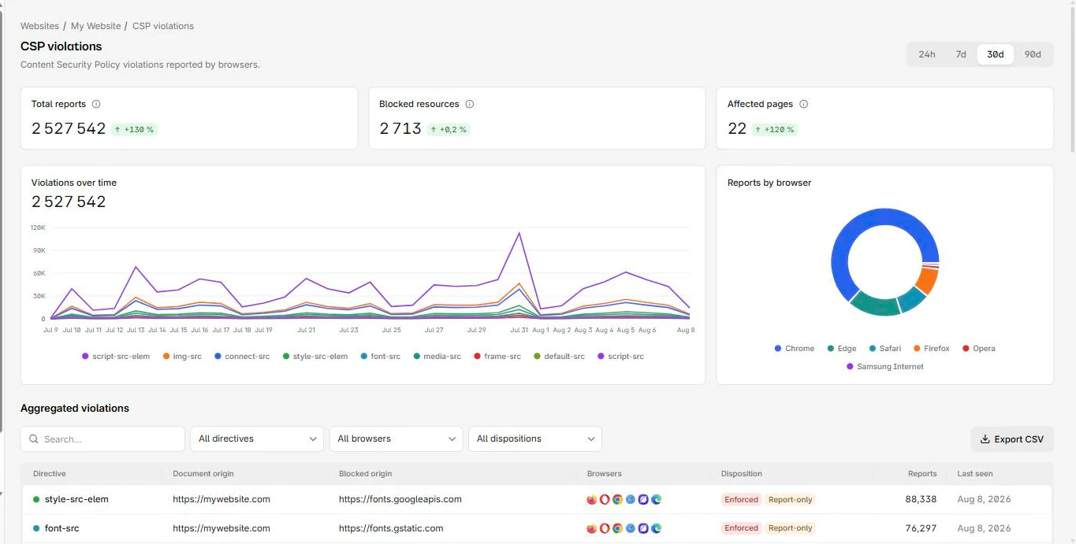Screen dimensions: 1076x544
Task: Sort by the Last seen column header
Action: [975, 474]
